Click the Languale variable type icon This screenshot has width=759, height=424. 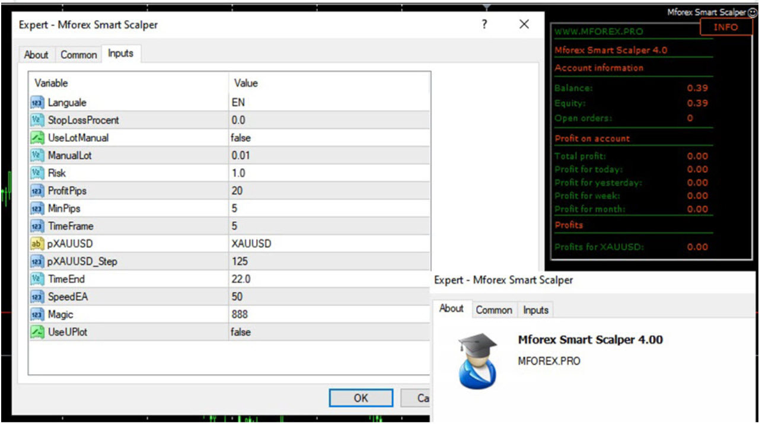[37, 103]
